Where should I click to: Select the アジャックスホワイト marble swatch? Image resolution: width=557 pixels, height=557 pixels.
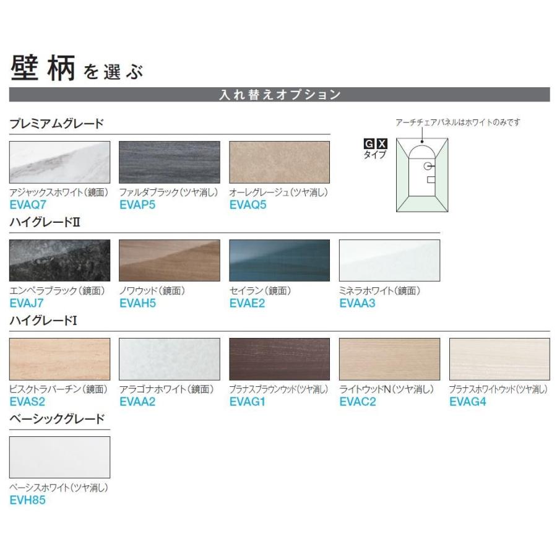[x=59, y=162]
